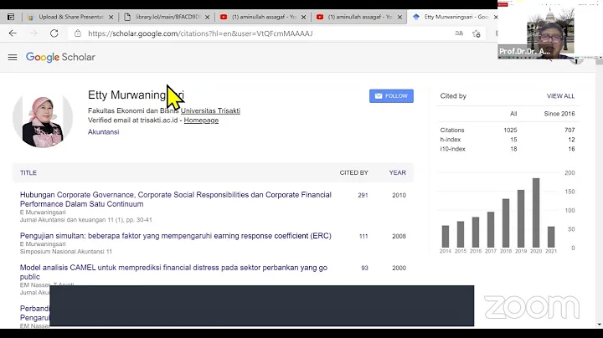Open the Universitas Trisakti link
This screenshot has width=603, height=338.
point(210,110)
